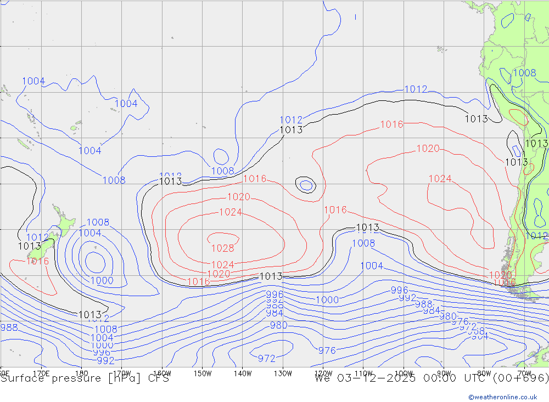
Task: Click the 150W longitude axis label
Action: tap(203, 373)
